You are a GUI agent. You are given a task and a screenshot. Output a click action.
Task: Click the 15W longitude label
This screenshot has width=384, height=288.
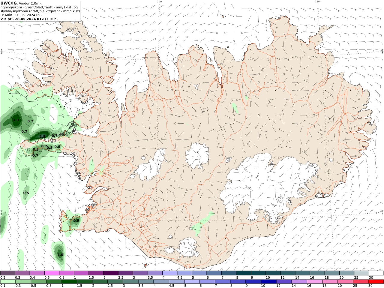pos(318,1)
